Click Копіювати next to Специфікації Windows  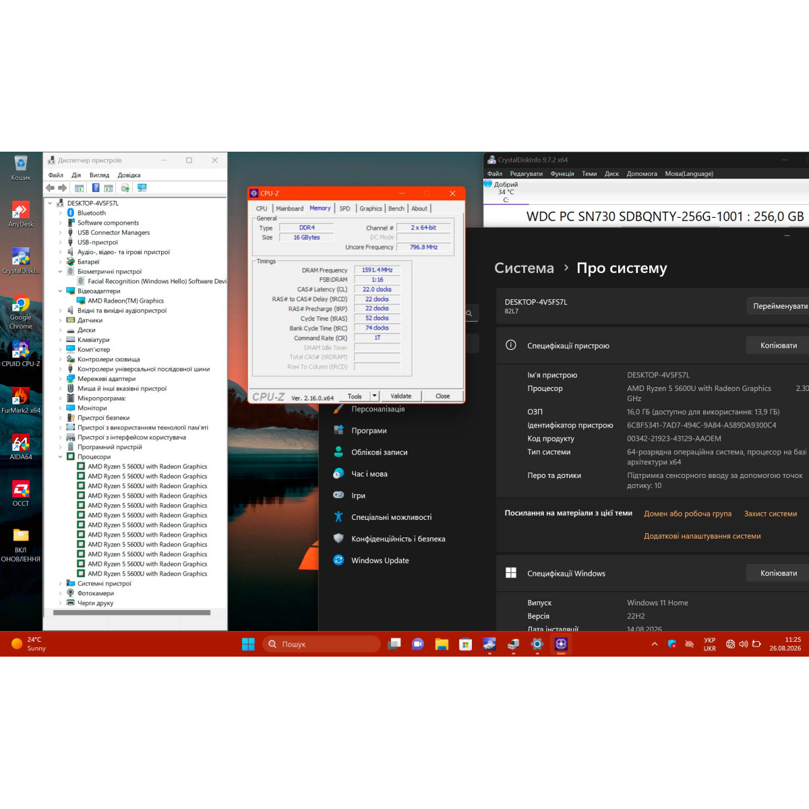pyautogui.click(x=779, y=573)
